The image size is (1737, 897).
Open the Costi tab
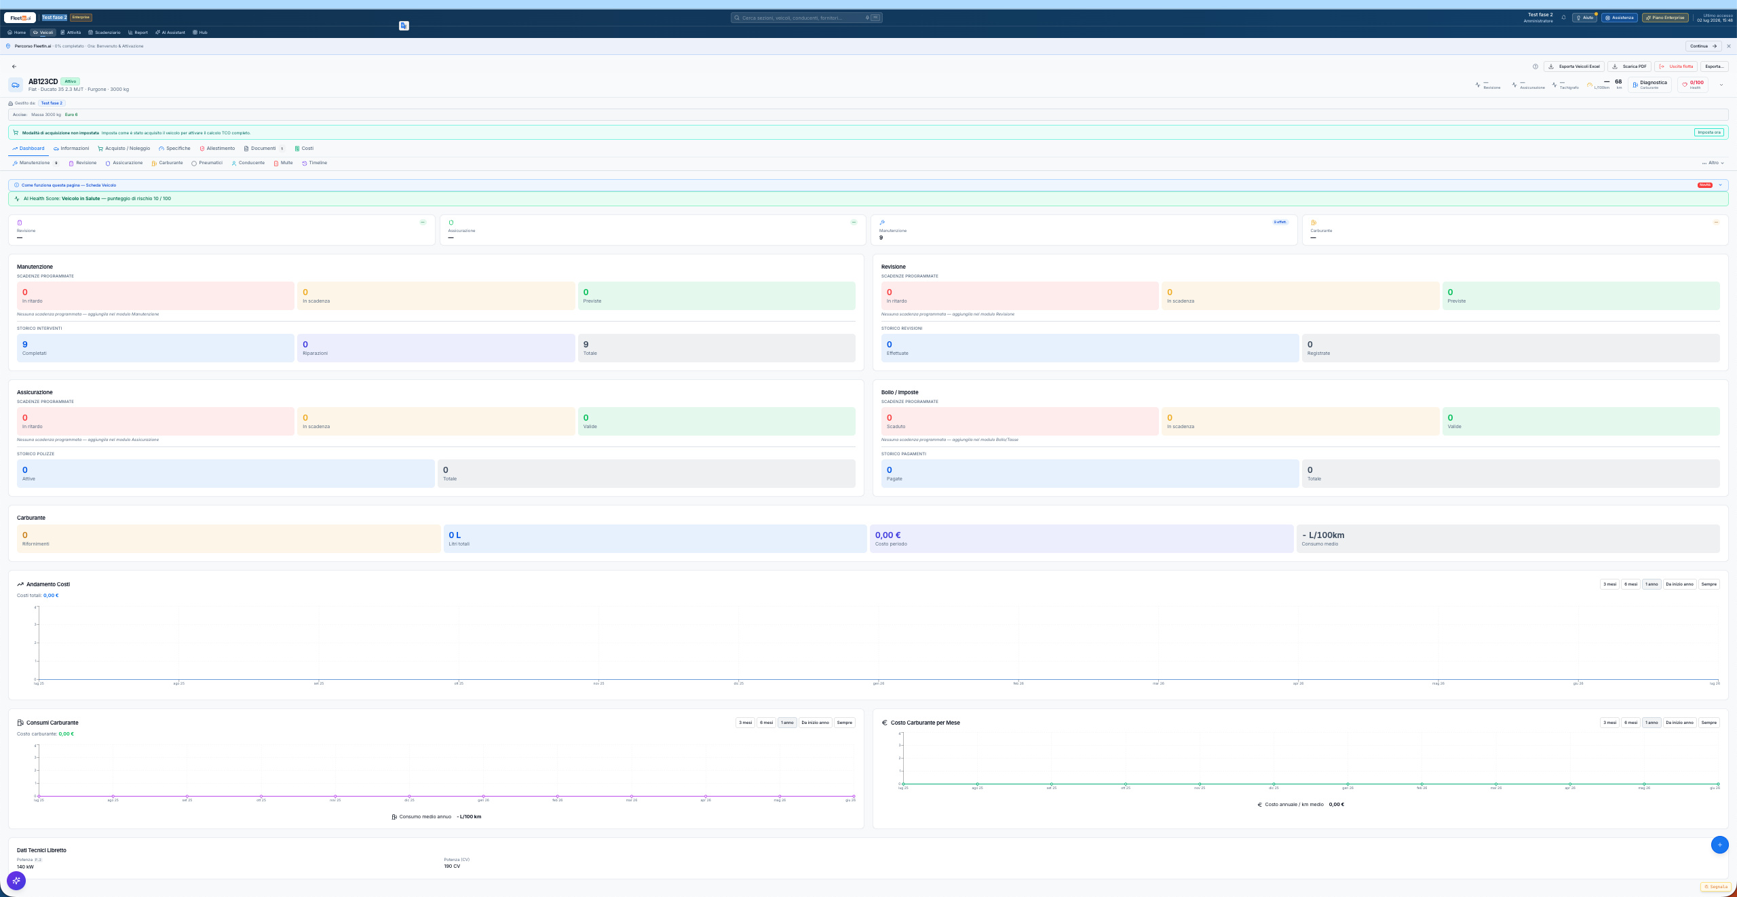(304, 149)
